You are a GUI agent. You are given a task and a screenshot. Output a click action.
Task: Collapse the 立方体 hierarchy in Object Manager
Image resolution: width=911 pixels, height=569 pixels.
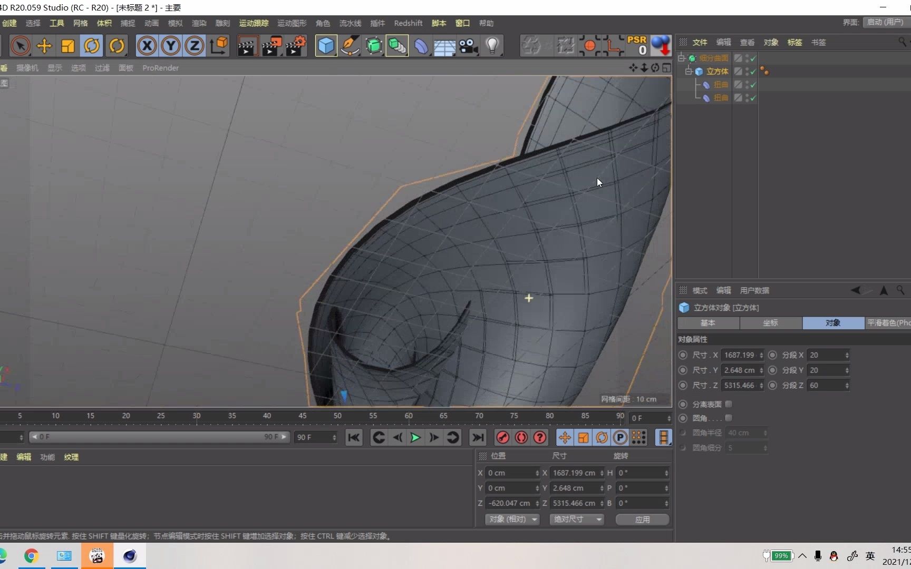[688, 71]
